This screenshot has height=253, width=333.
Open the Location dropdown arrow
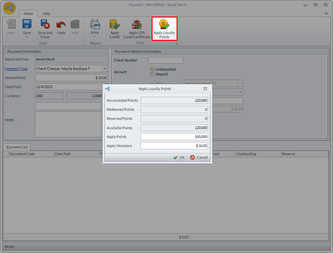pyautogui.click(x=240, y=83)
